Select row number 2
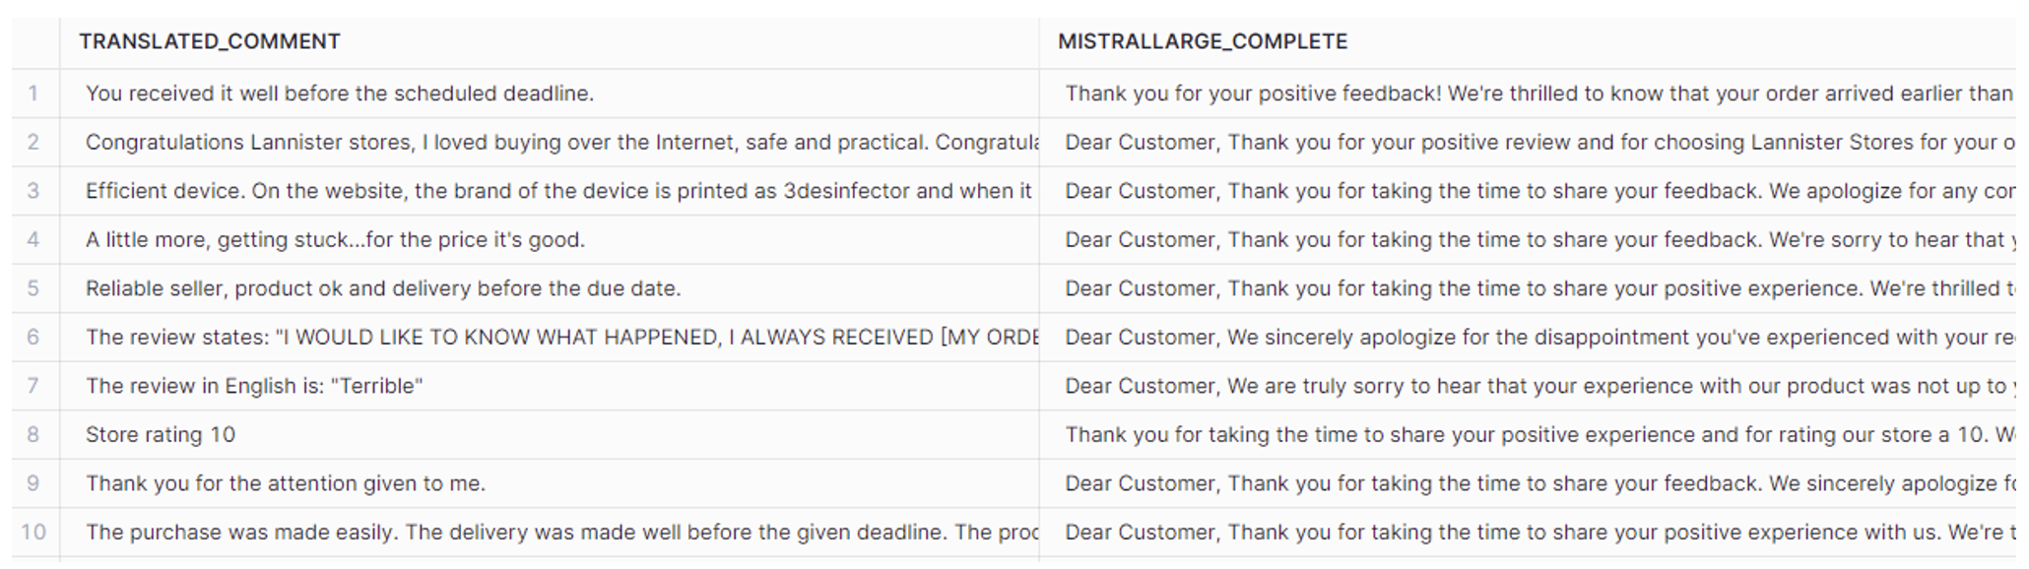Image resolution: width=2029 pixels, height=569 pixels. pyautogui.click(x=34, y=142)
